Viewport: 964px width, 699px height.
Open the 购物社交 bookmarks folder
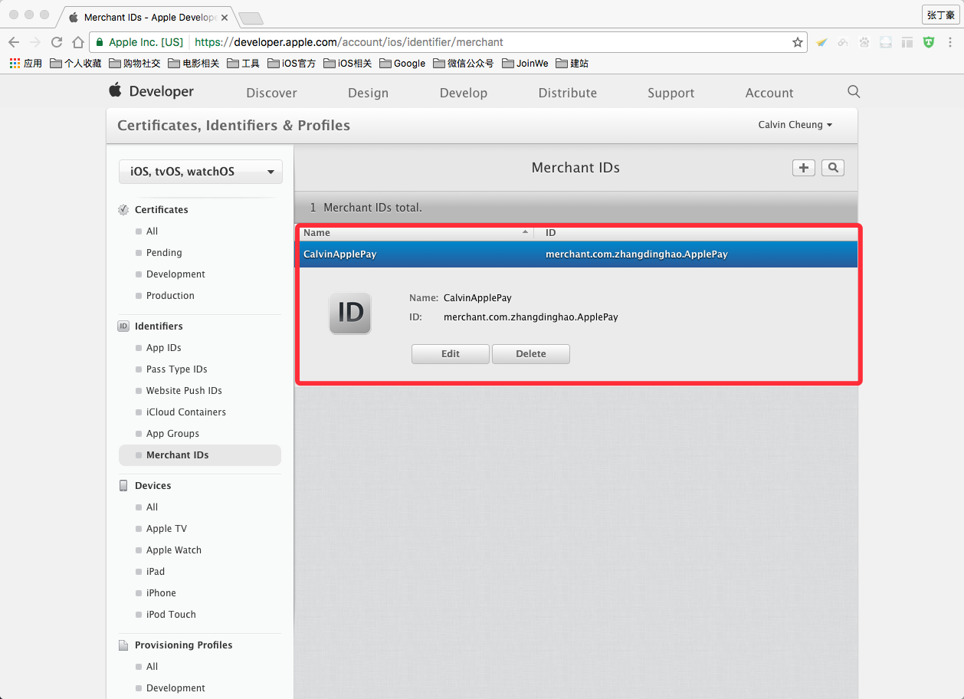tap(135, 63)
